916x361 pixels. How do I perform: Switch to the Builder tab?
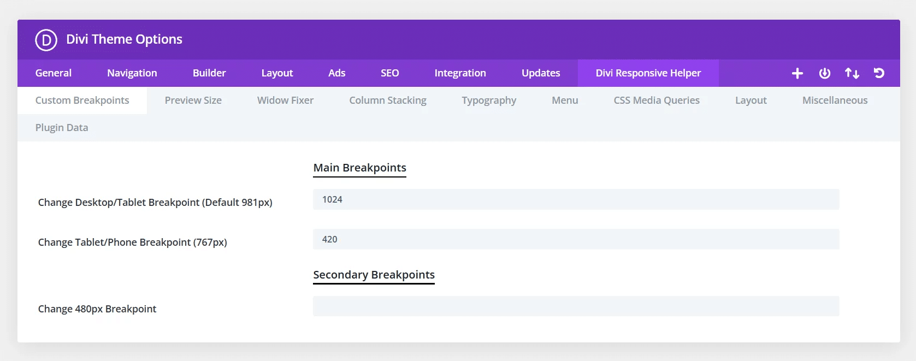209,73
